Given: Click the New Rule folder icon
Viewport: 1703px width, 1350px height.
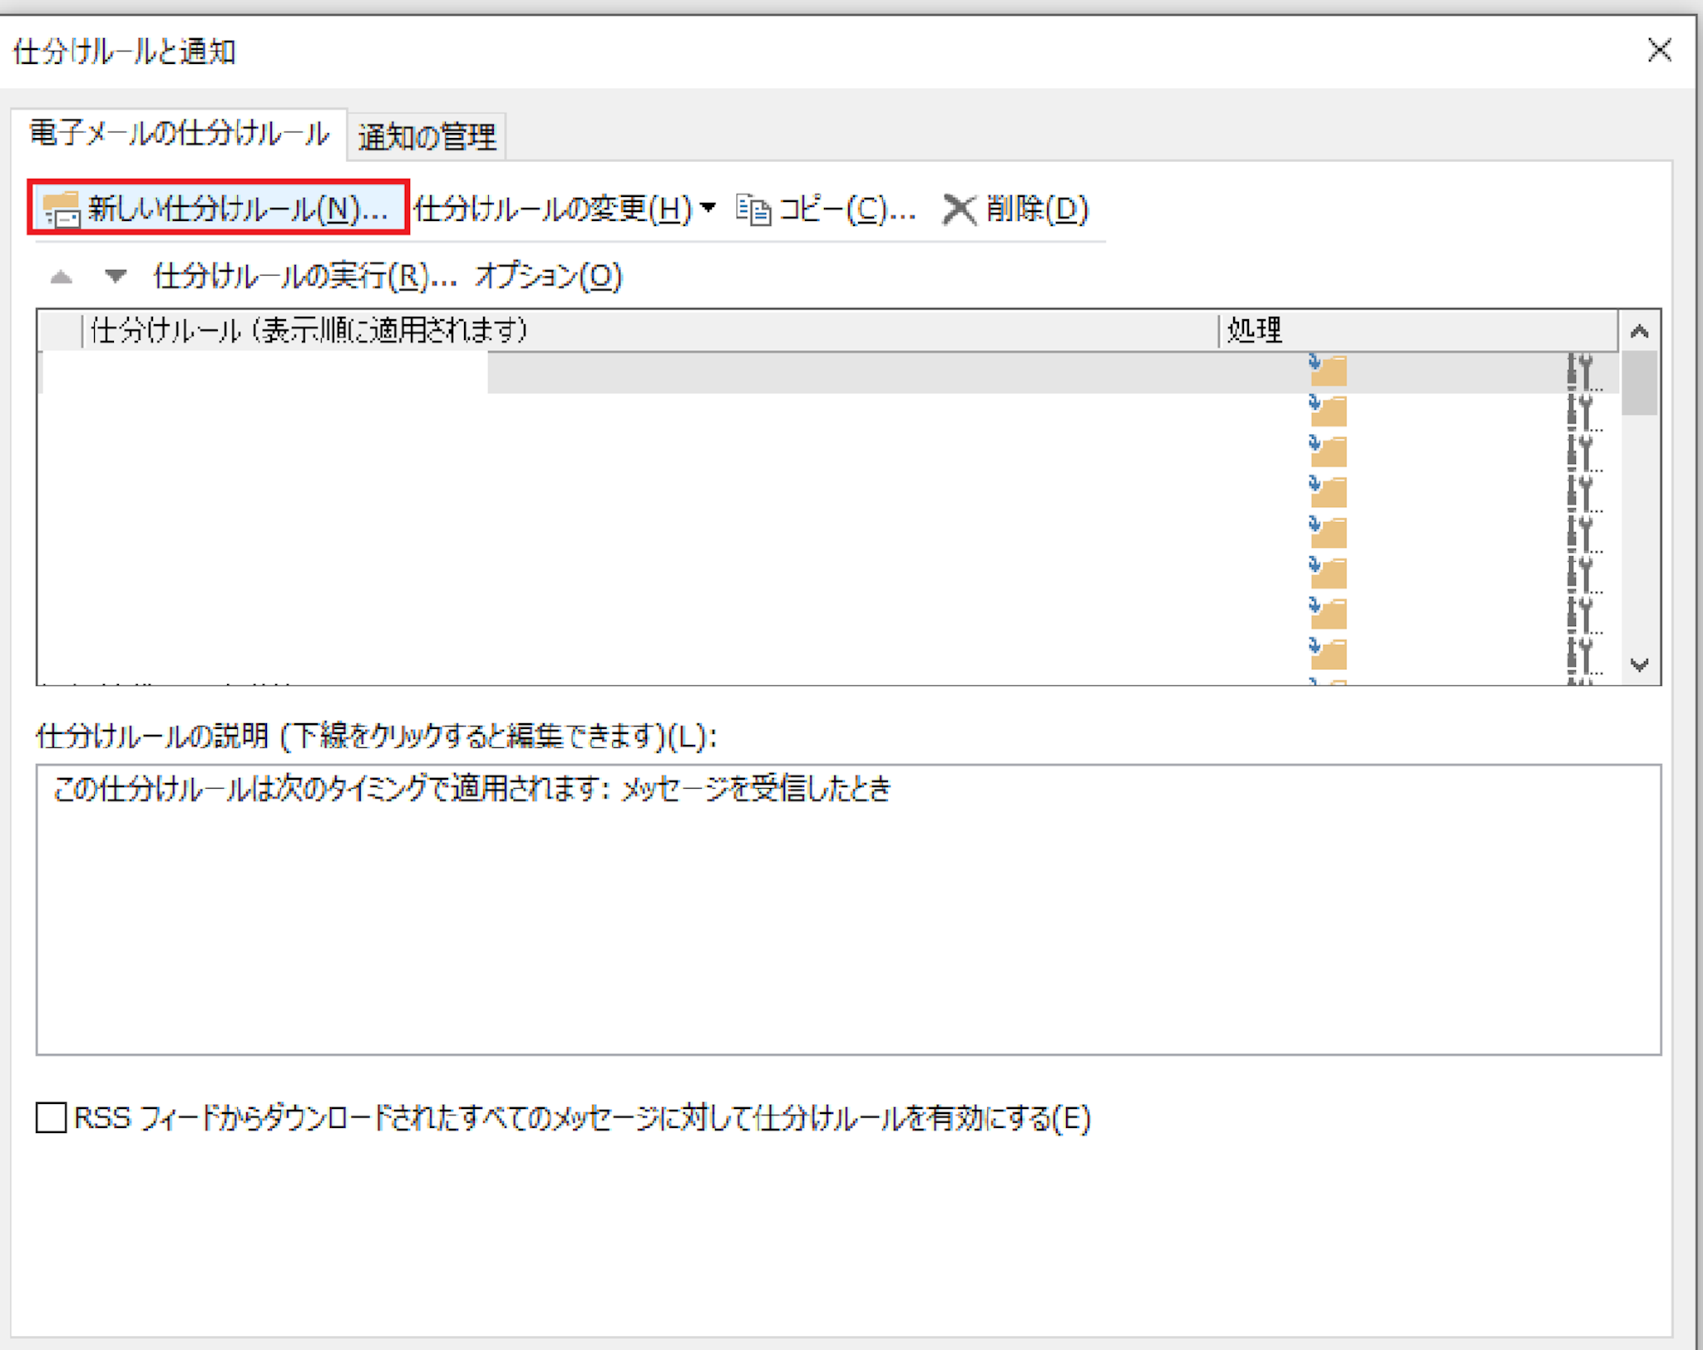Looking at the screenshot, I should coord(62,208).
